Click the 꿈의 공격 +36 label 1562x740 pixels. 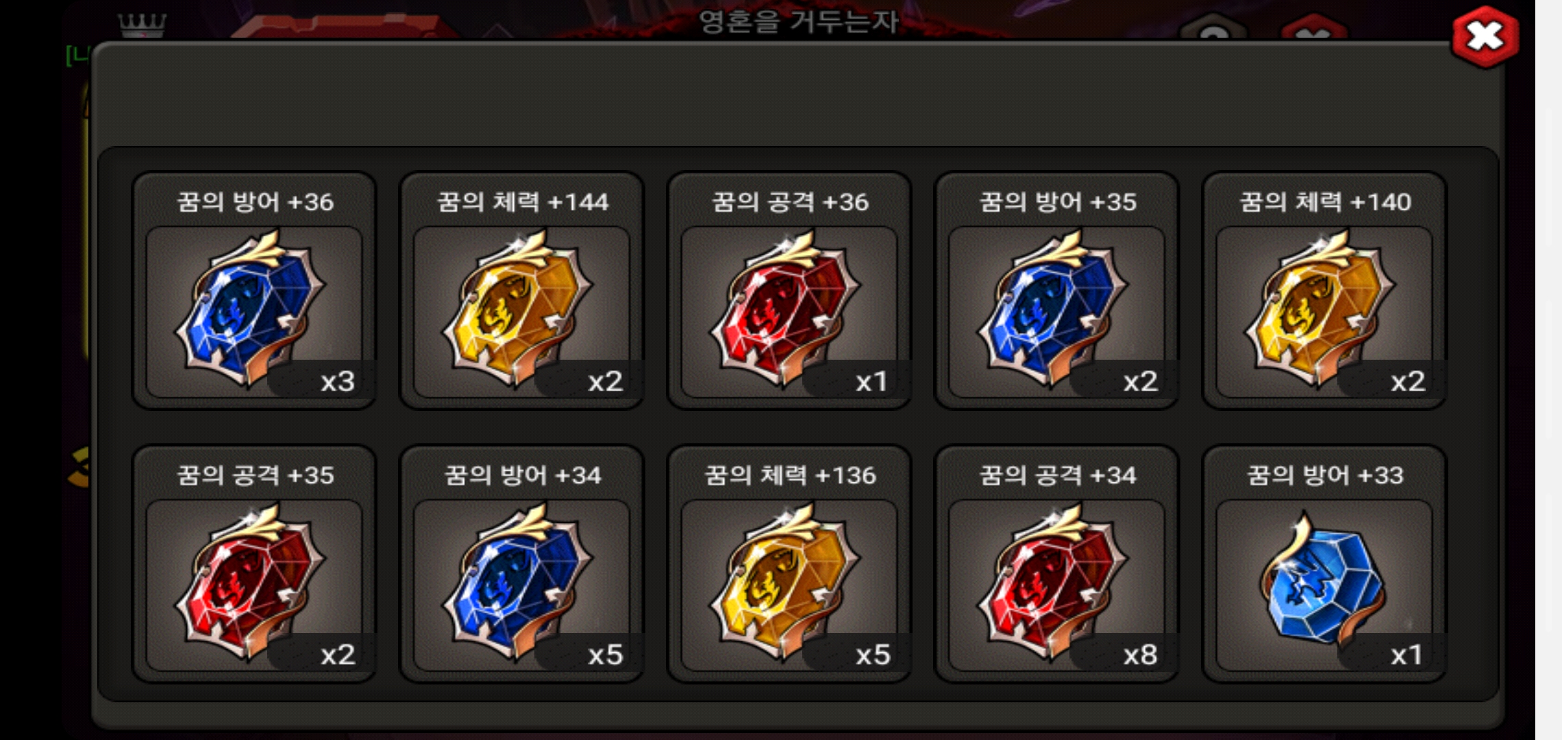pyautogui.click(x=790, y=202)
